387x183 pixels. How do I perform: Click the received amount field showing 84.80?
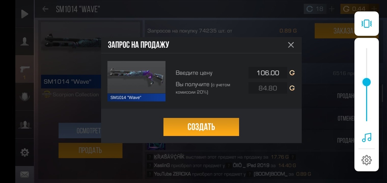click(x=268, y=88)
